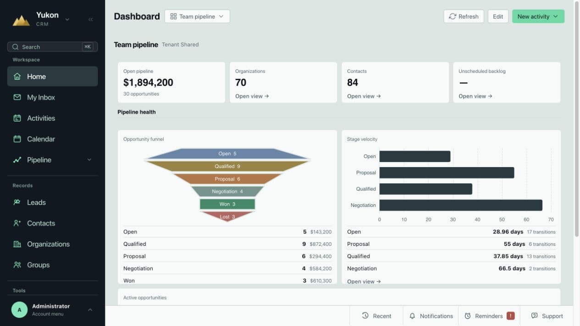Click the blue Open 5 funnel segment
Image resolution: width=580 pixels, height=326 pixels.
point(227,154)
